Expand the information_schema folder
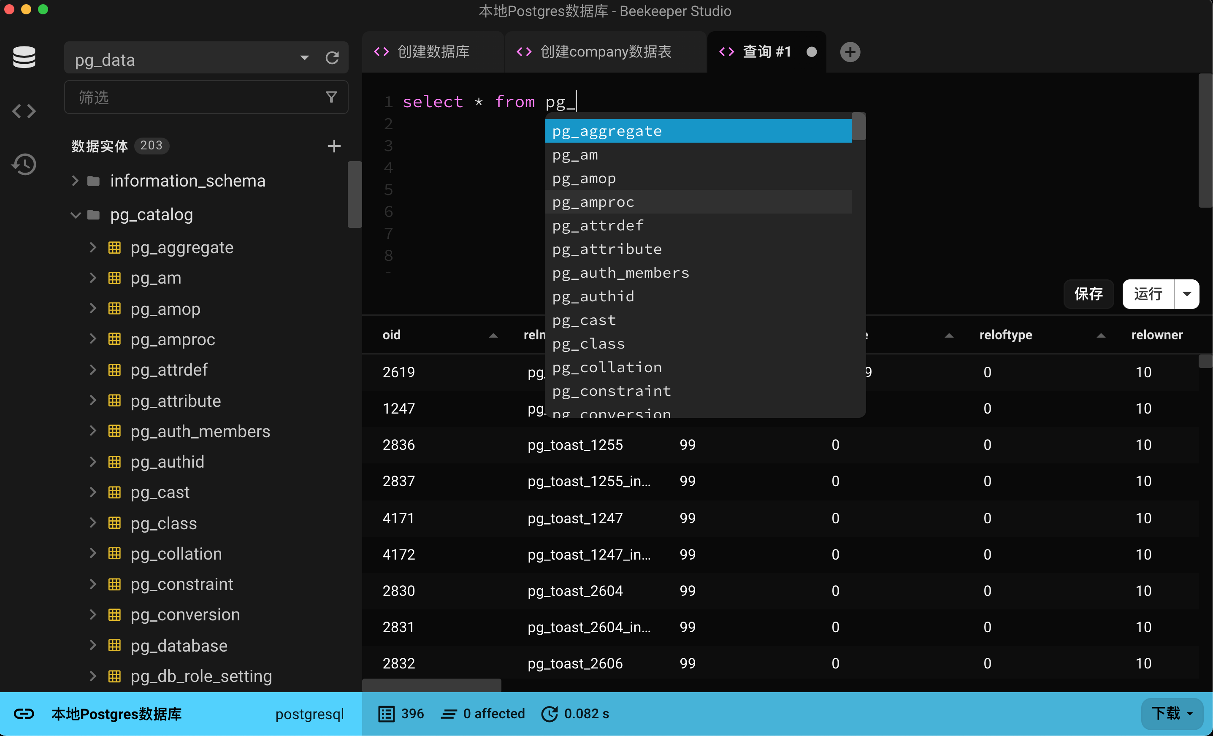The width and height of the screenshot is (1213, 736). click(75, 181)
